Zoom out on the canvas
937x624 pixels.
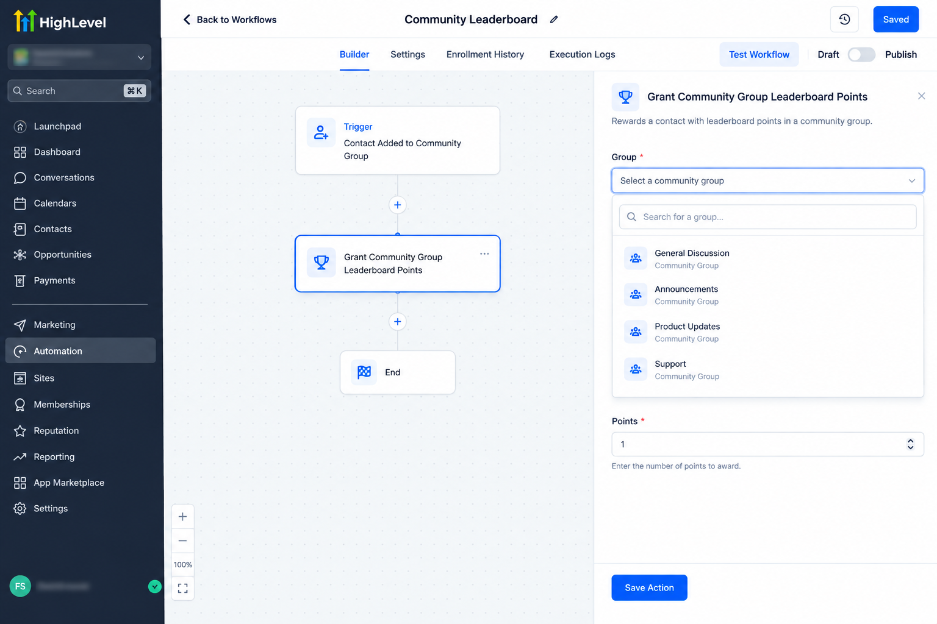coord(182,541)
